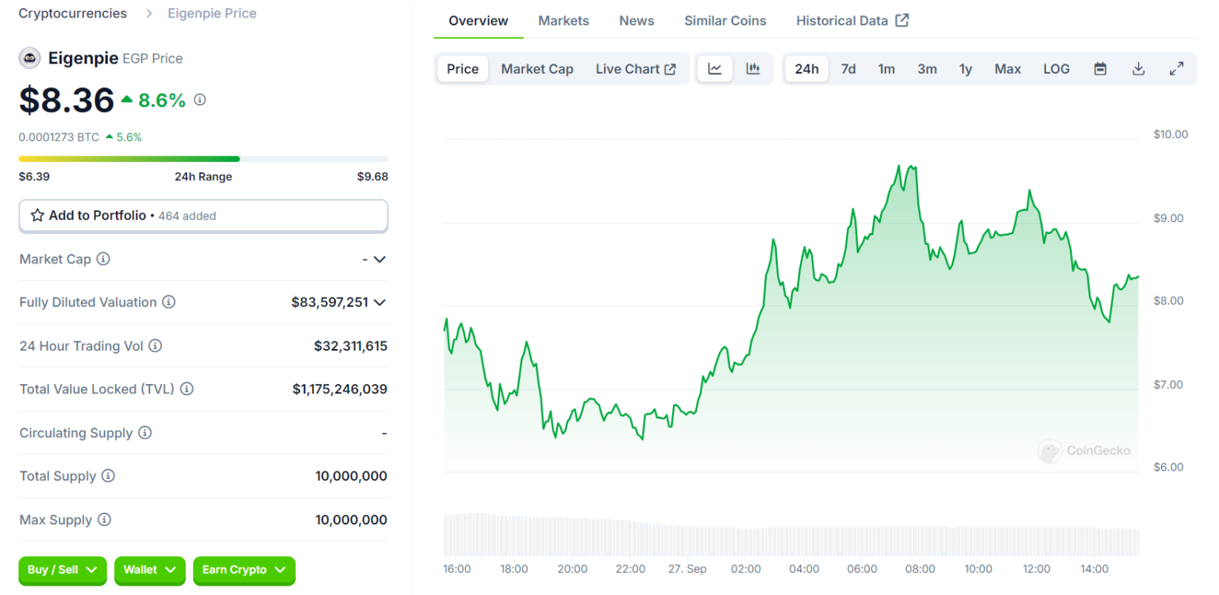This screenshot has height=595, width=1219.
Task: Download the chart data icon
Action: click(1138, 69)
